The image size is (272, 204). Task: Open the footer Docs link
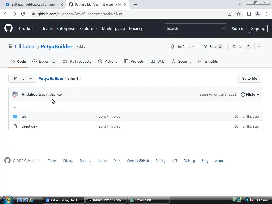(117, 161)
